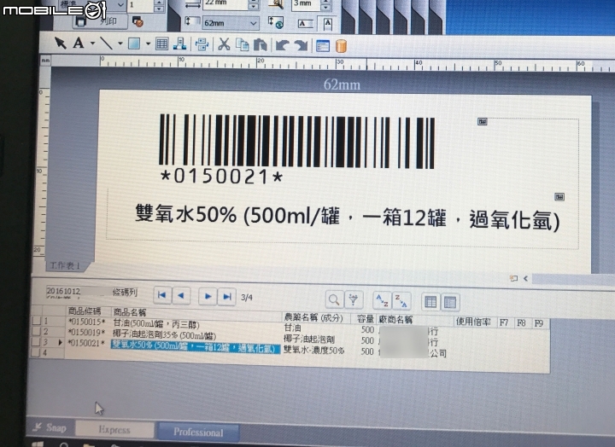Decrease the copies spinner value
The height and width of the screenshot is (447, 615).
point(159,9)
